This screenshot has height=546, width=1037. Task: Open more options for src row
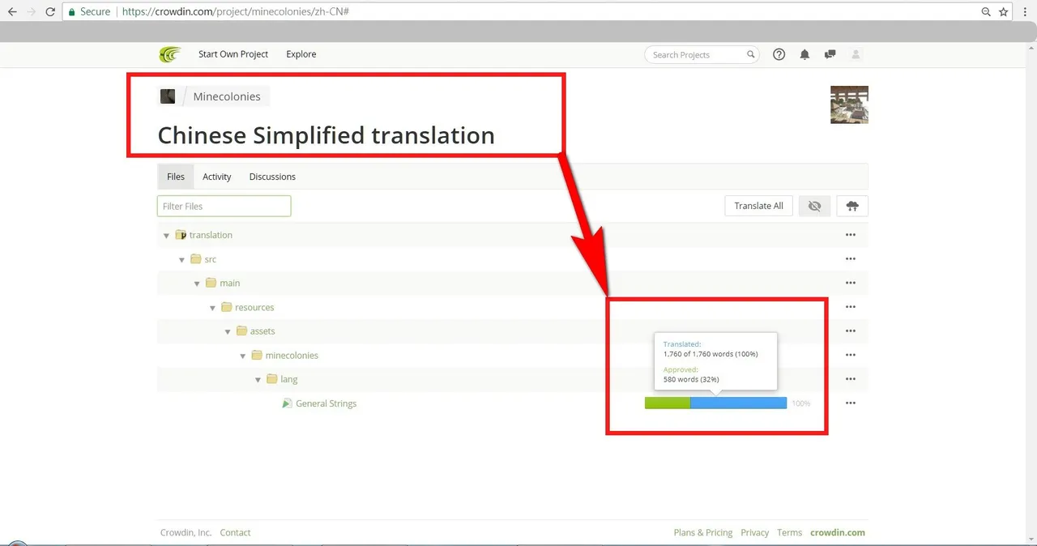click(851, 259)
